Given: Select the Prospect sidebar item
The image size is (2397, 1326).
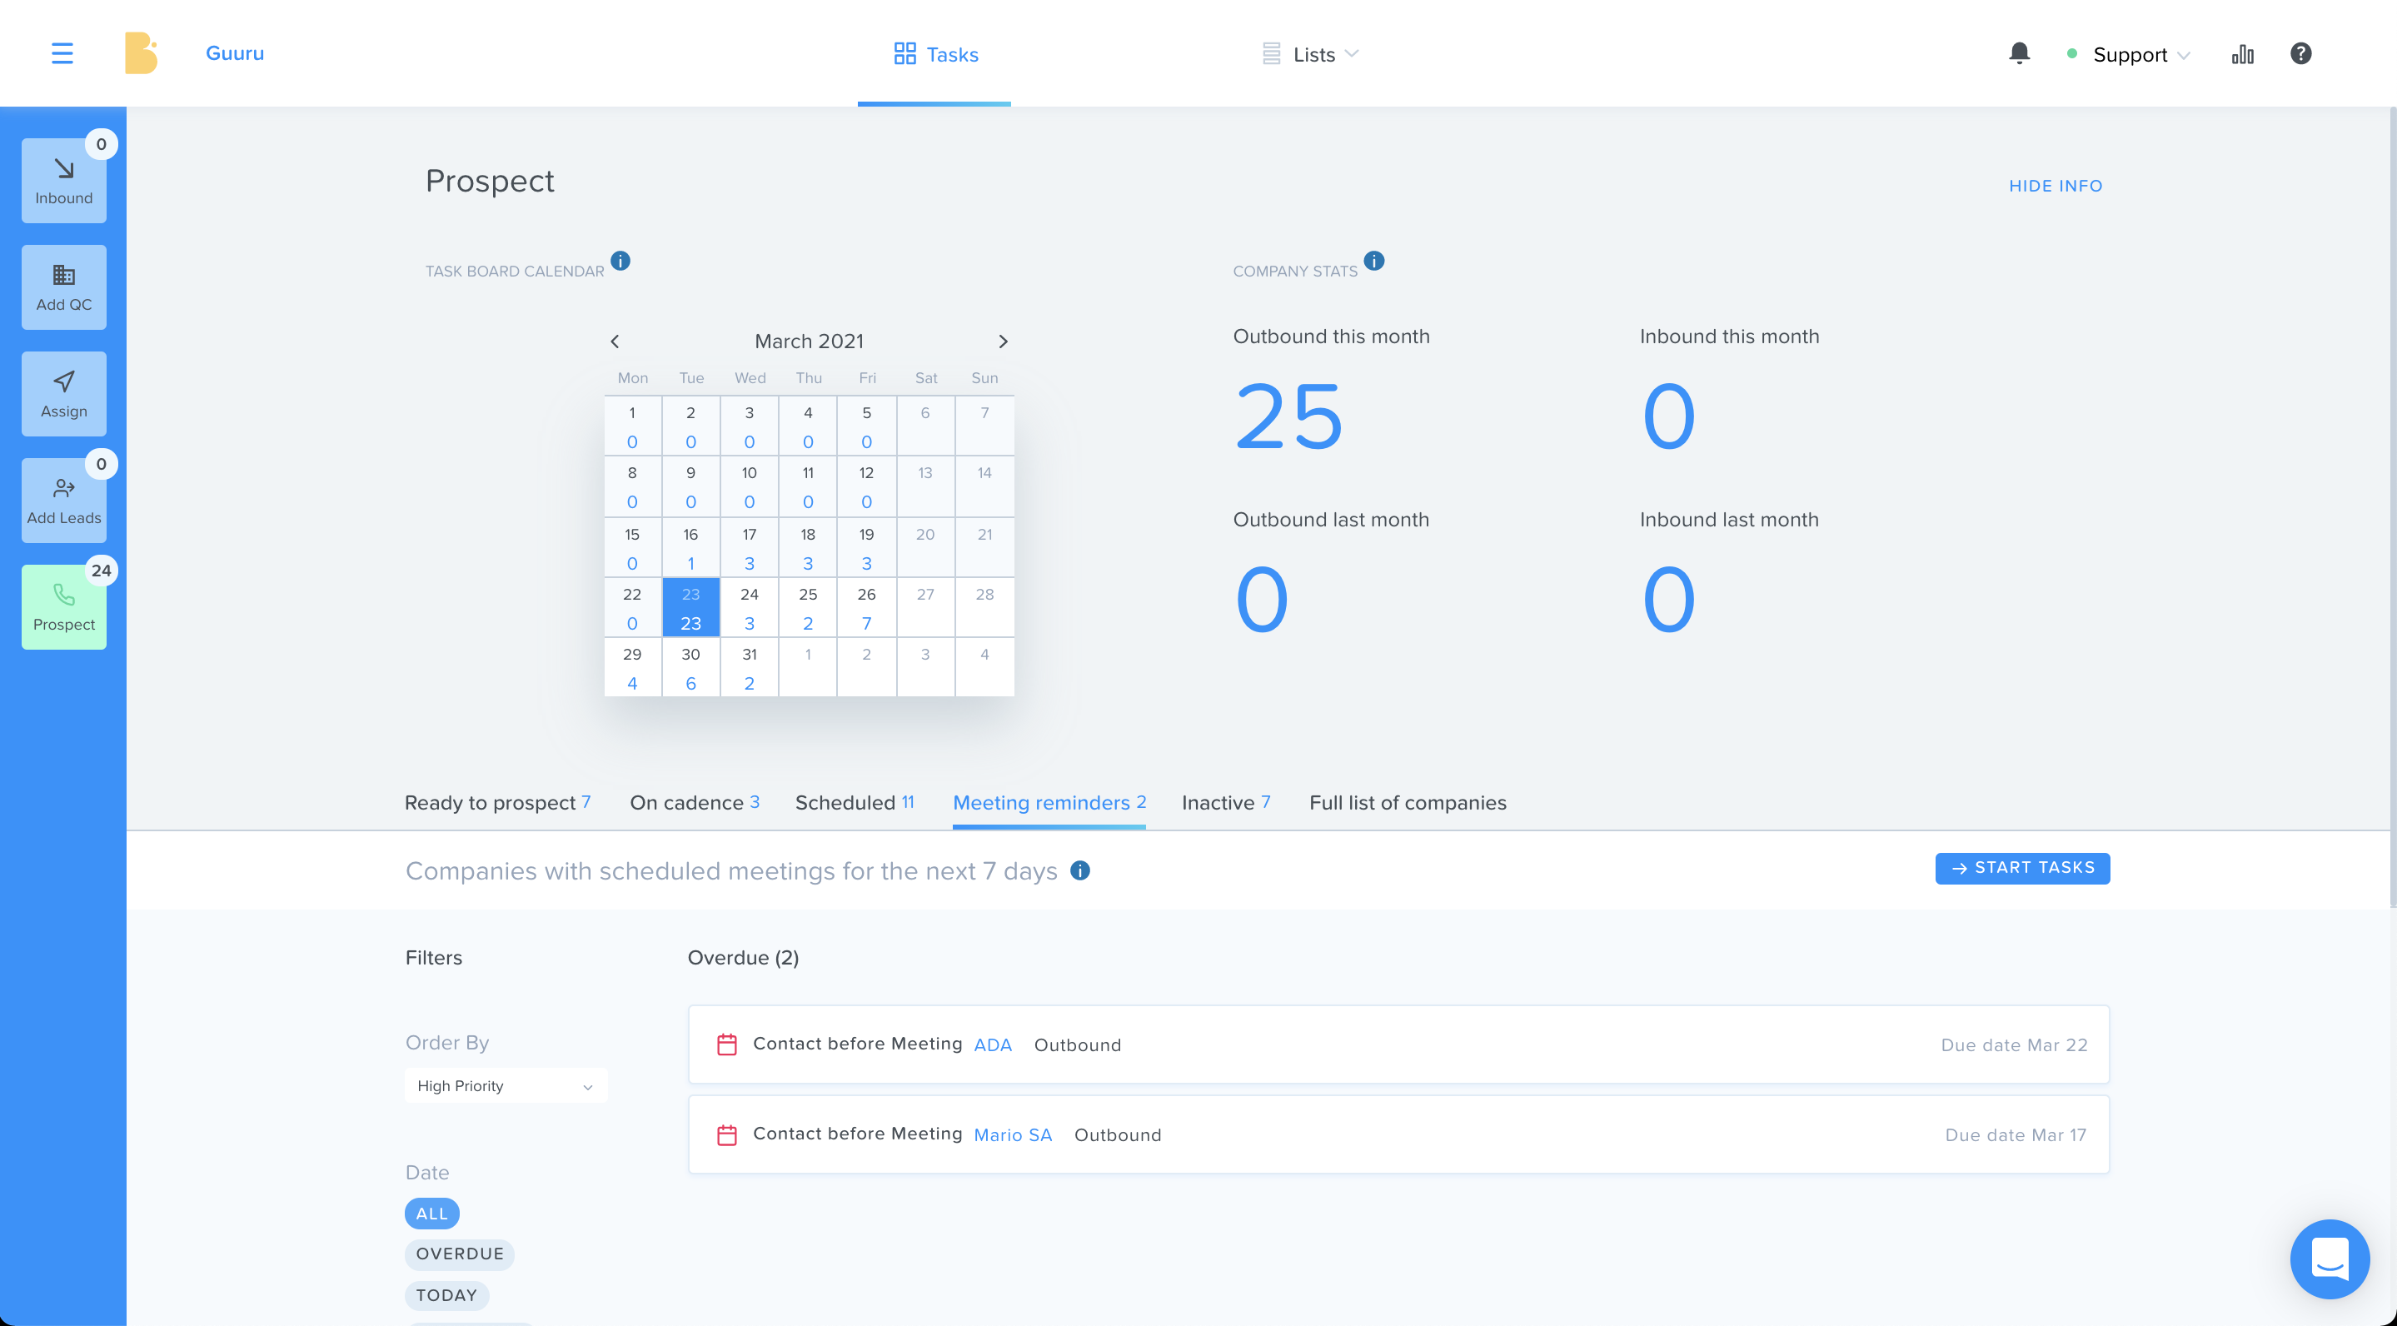Looking at the screenshot, I should 64,606.
